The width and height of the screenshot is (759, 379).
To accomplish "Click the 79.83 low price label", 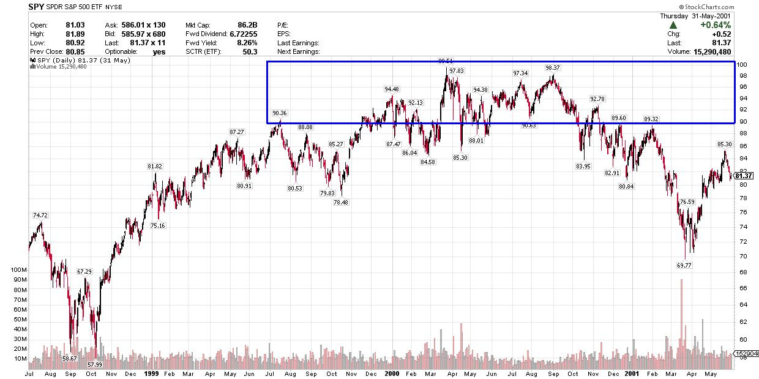I will [327, 193].
